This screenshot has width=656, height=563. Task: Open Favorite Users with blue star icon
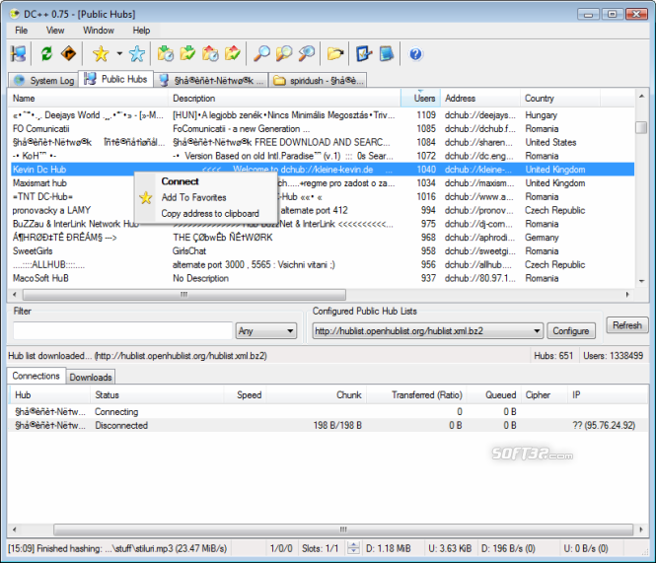(137, 54)
